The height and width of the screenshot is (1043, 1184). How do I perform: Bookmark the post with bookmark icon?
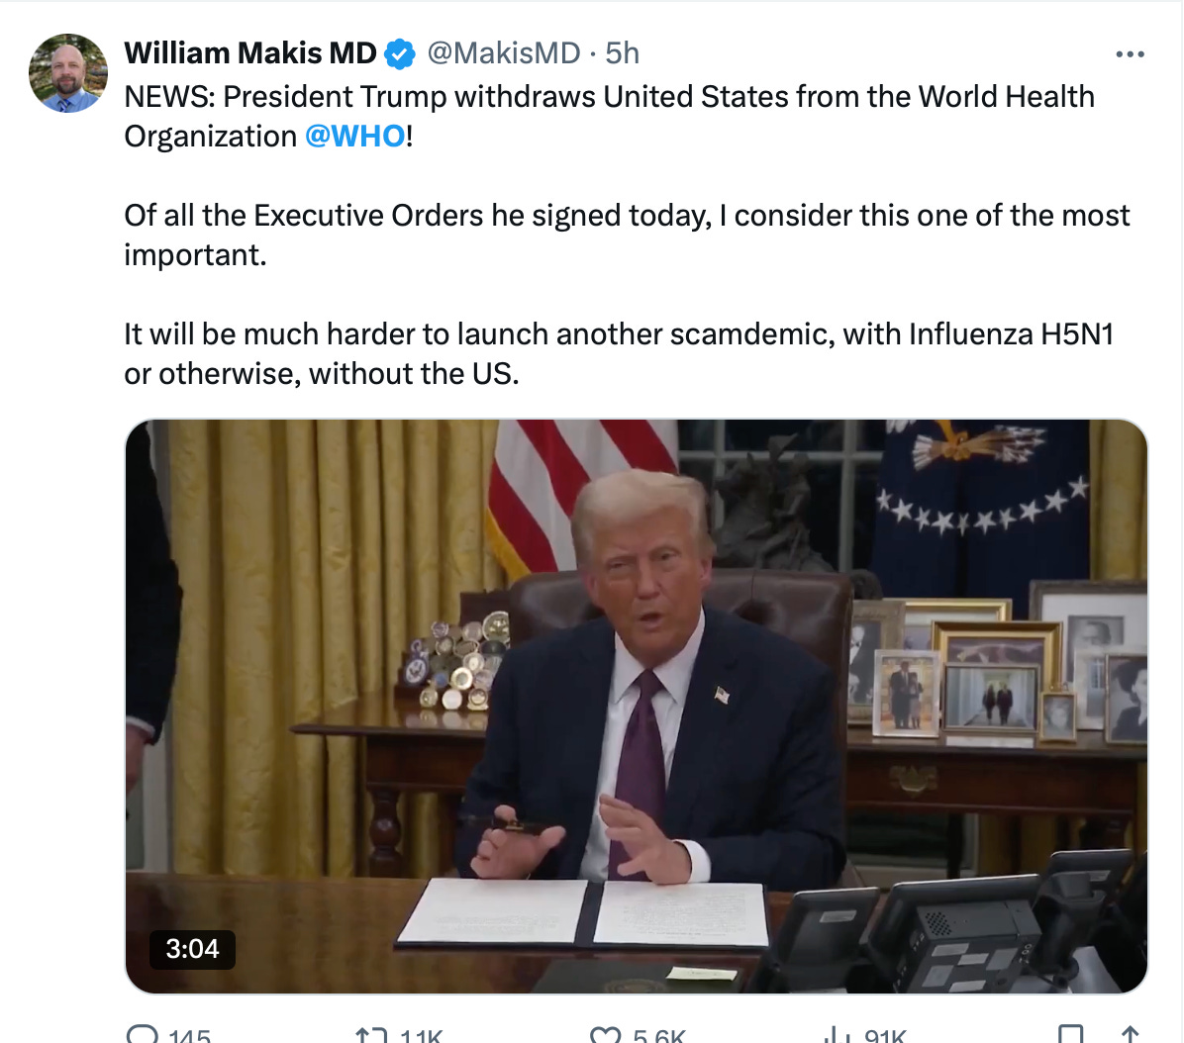click(x=1070, y=1034)
